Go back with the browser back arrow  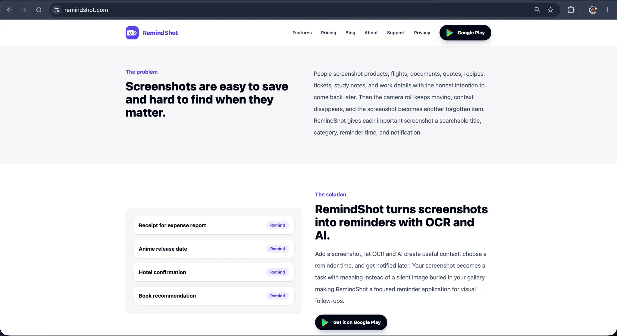pos(9,10)
